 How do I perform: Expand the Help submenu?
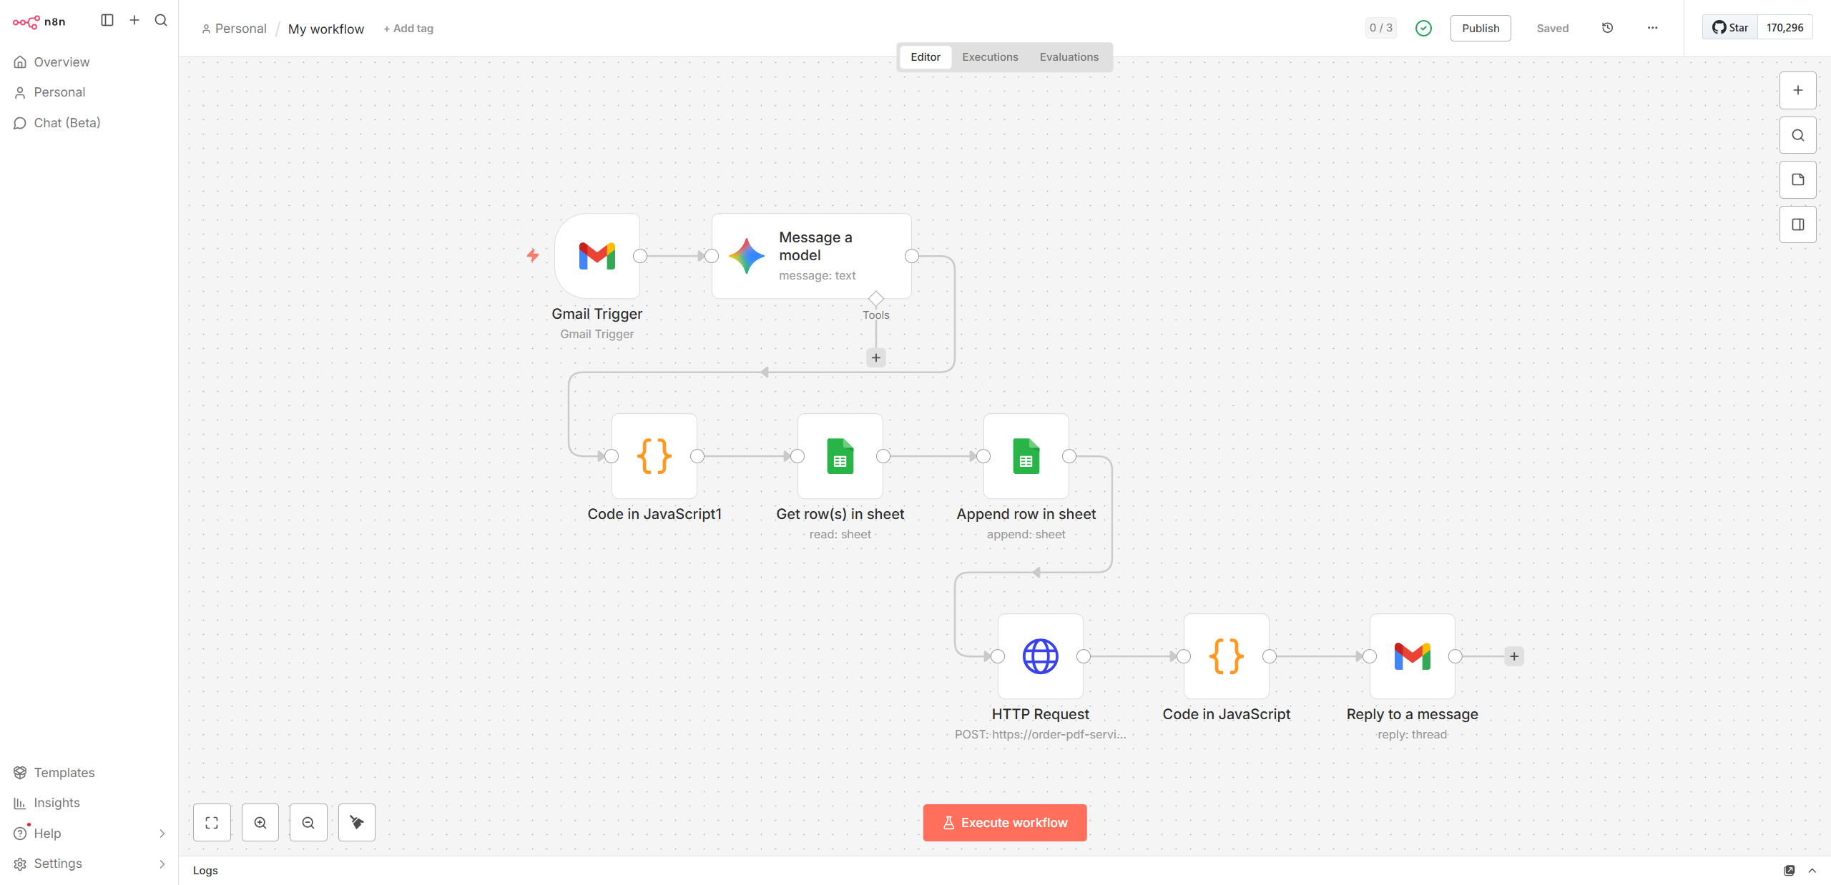click(x=162, y=834)
